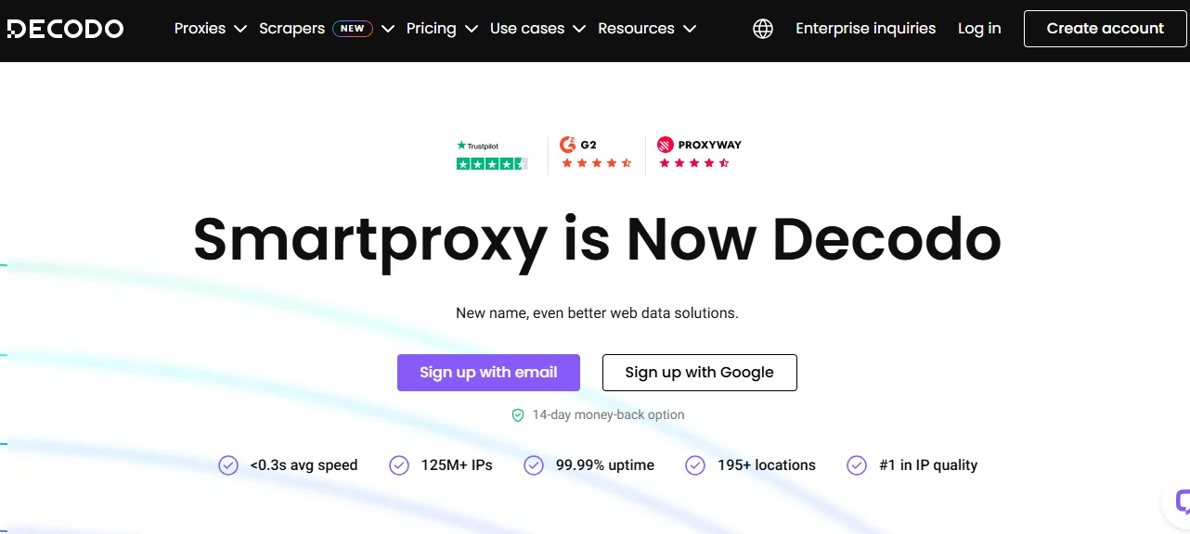Open the Use cases menu

click(538, 29)
